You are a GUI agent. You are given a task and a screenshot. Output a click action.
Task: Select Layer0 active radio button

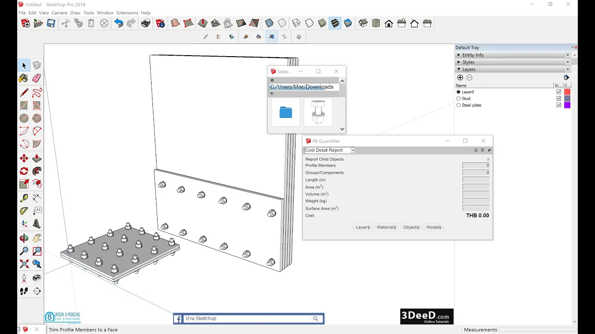(x=459, y=92)
